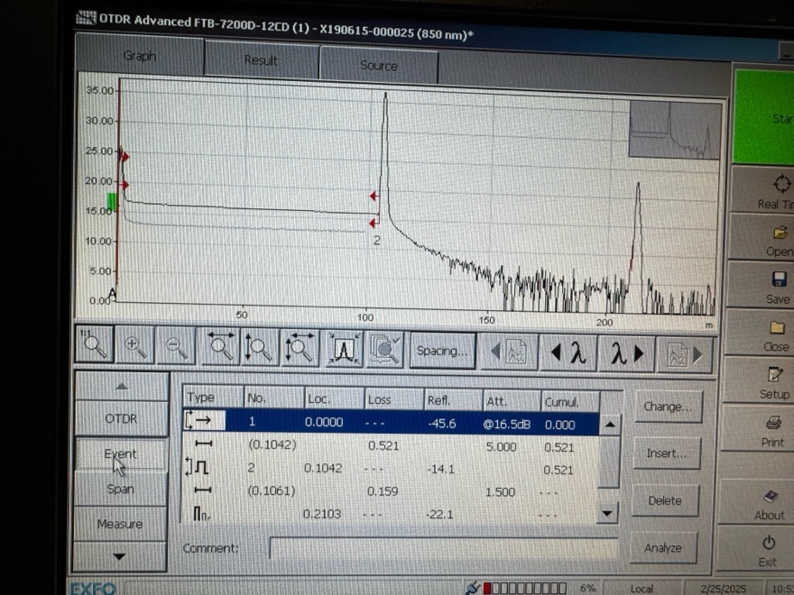Open the OTDR side tab
Image resolution: width=794 pixels, height=595 pixels.
pos(121,418)
